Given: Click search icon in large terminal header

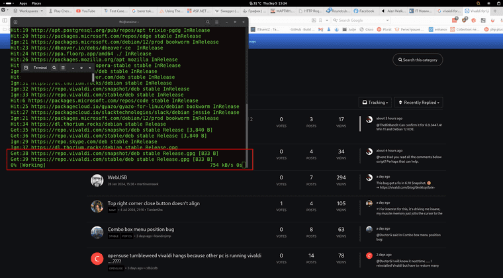Looking at the screenshot, I should point(208,22).
